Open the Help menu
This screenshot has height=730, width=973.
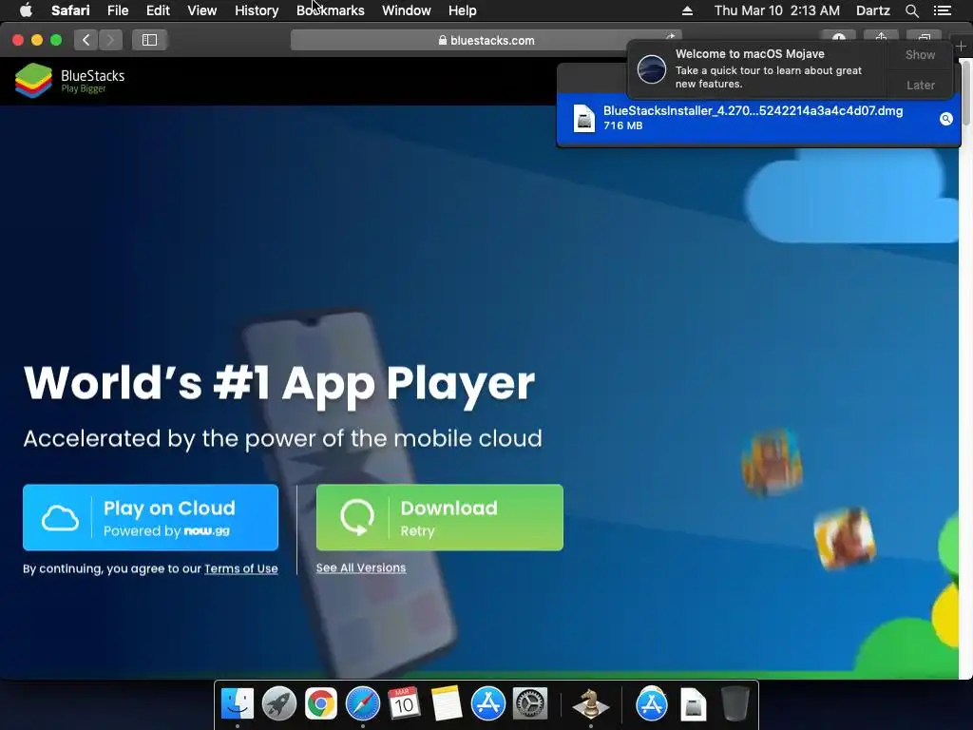463,10
